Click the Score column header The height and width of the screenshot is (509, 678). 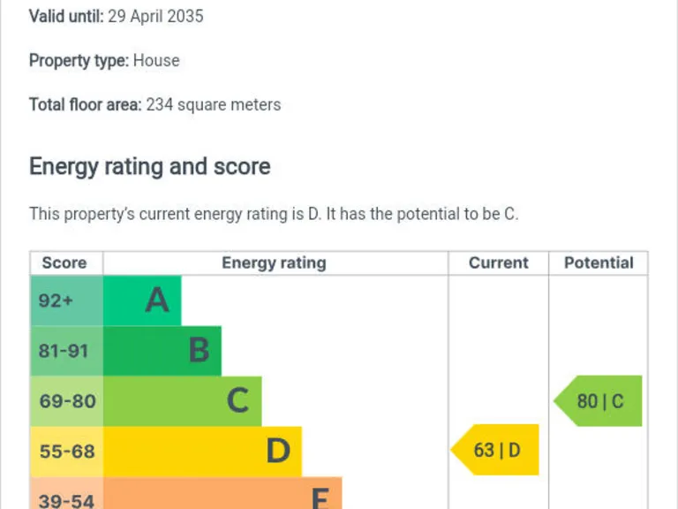pos(64,262)
